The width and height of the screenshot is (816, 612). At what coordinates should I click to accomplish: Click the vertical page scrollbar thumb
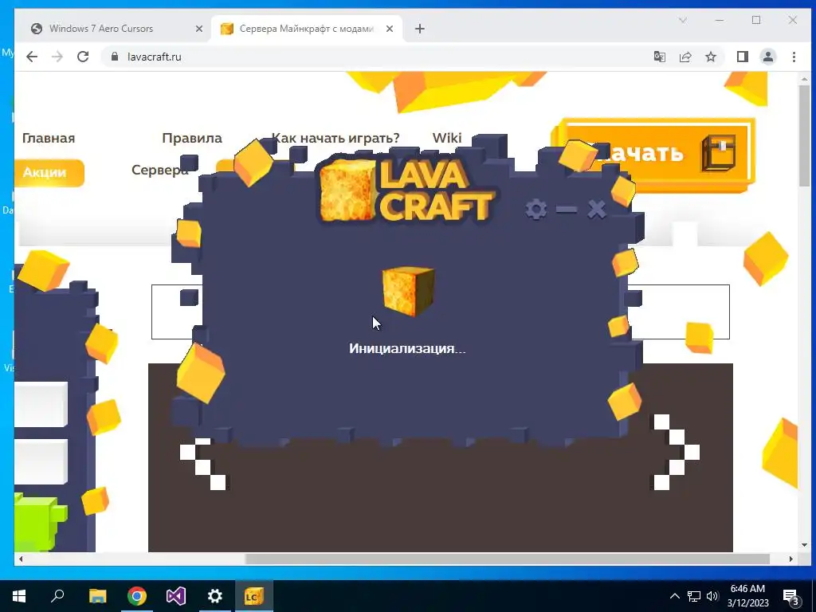click(x=805, y=134)
